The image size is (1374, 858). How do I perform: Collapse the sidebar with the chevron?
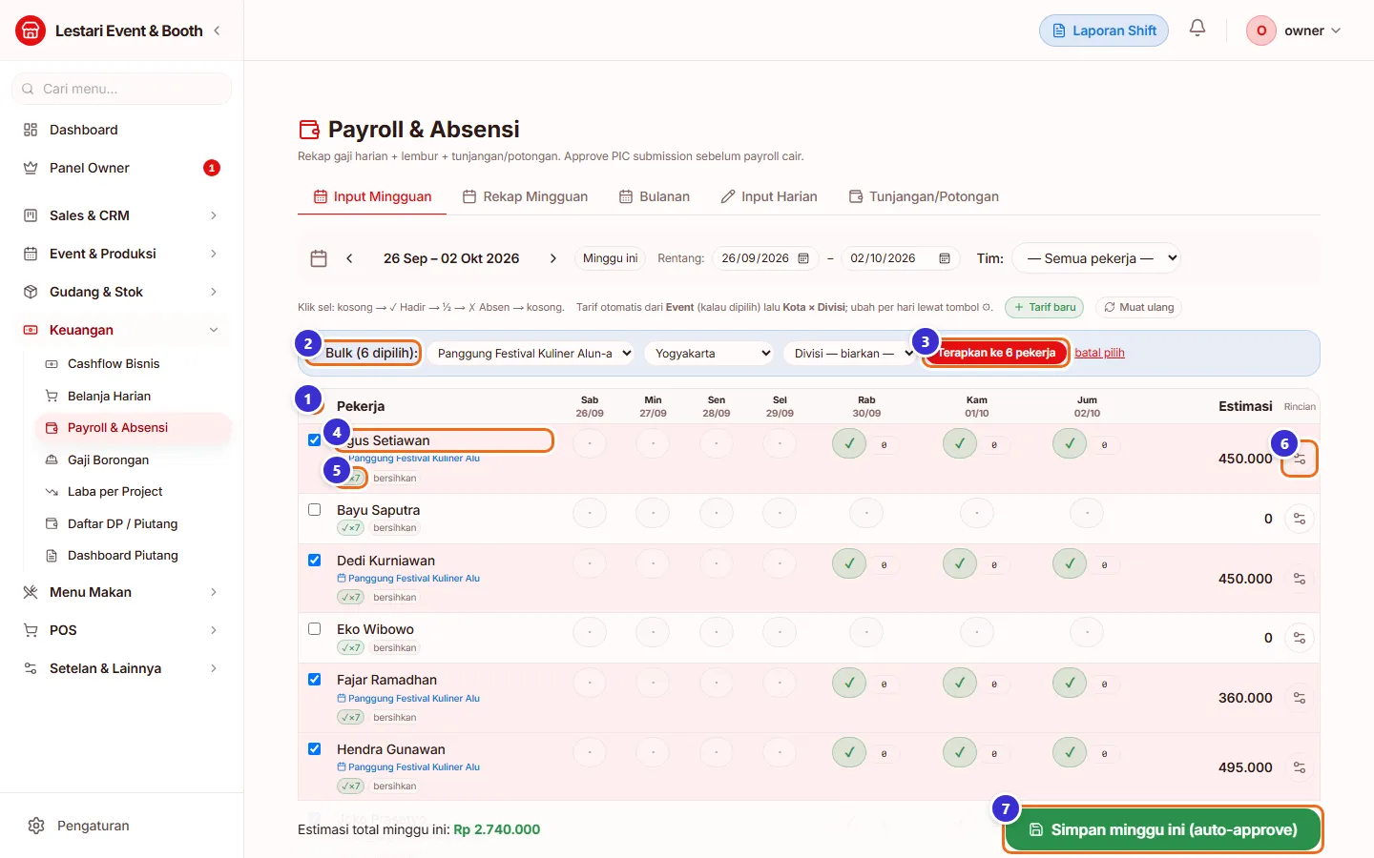(218, 31)
